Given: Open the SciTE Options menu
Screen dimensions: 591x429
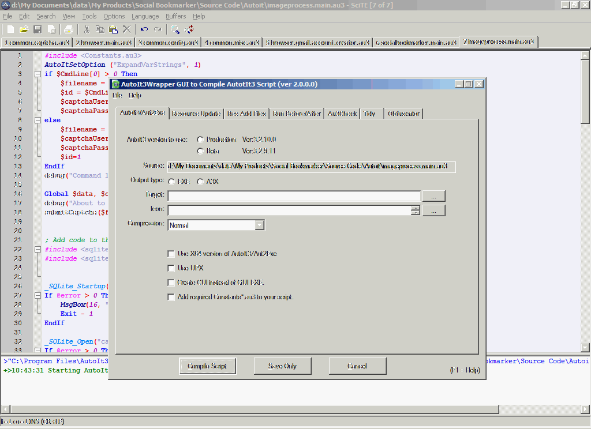Looking at the screenshot, I should click(x=114, y=16).
